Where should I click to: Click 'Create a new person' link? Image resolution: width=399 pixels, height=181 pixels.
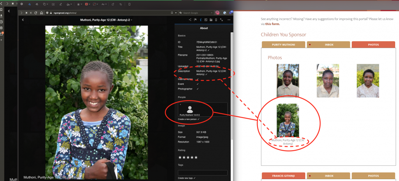tap(187, 119)
